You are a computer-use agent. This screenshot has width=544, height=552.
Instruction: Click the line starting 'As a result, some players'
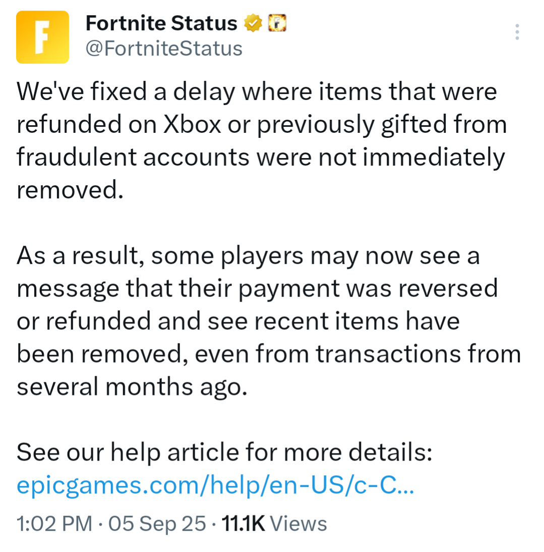click(x=248, y=256)
